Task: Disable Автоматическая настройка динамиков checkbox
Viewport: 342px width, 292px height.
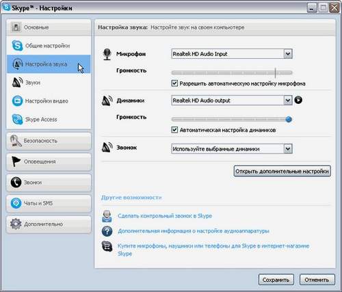Action: [x=174, y=130]
